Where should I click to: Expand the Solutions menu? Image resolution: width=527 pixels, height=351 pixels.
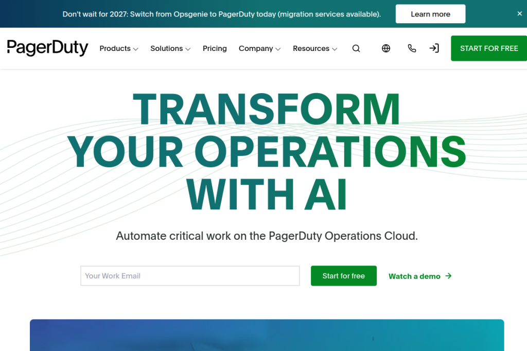coord(170,48)
